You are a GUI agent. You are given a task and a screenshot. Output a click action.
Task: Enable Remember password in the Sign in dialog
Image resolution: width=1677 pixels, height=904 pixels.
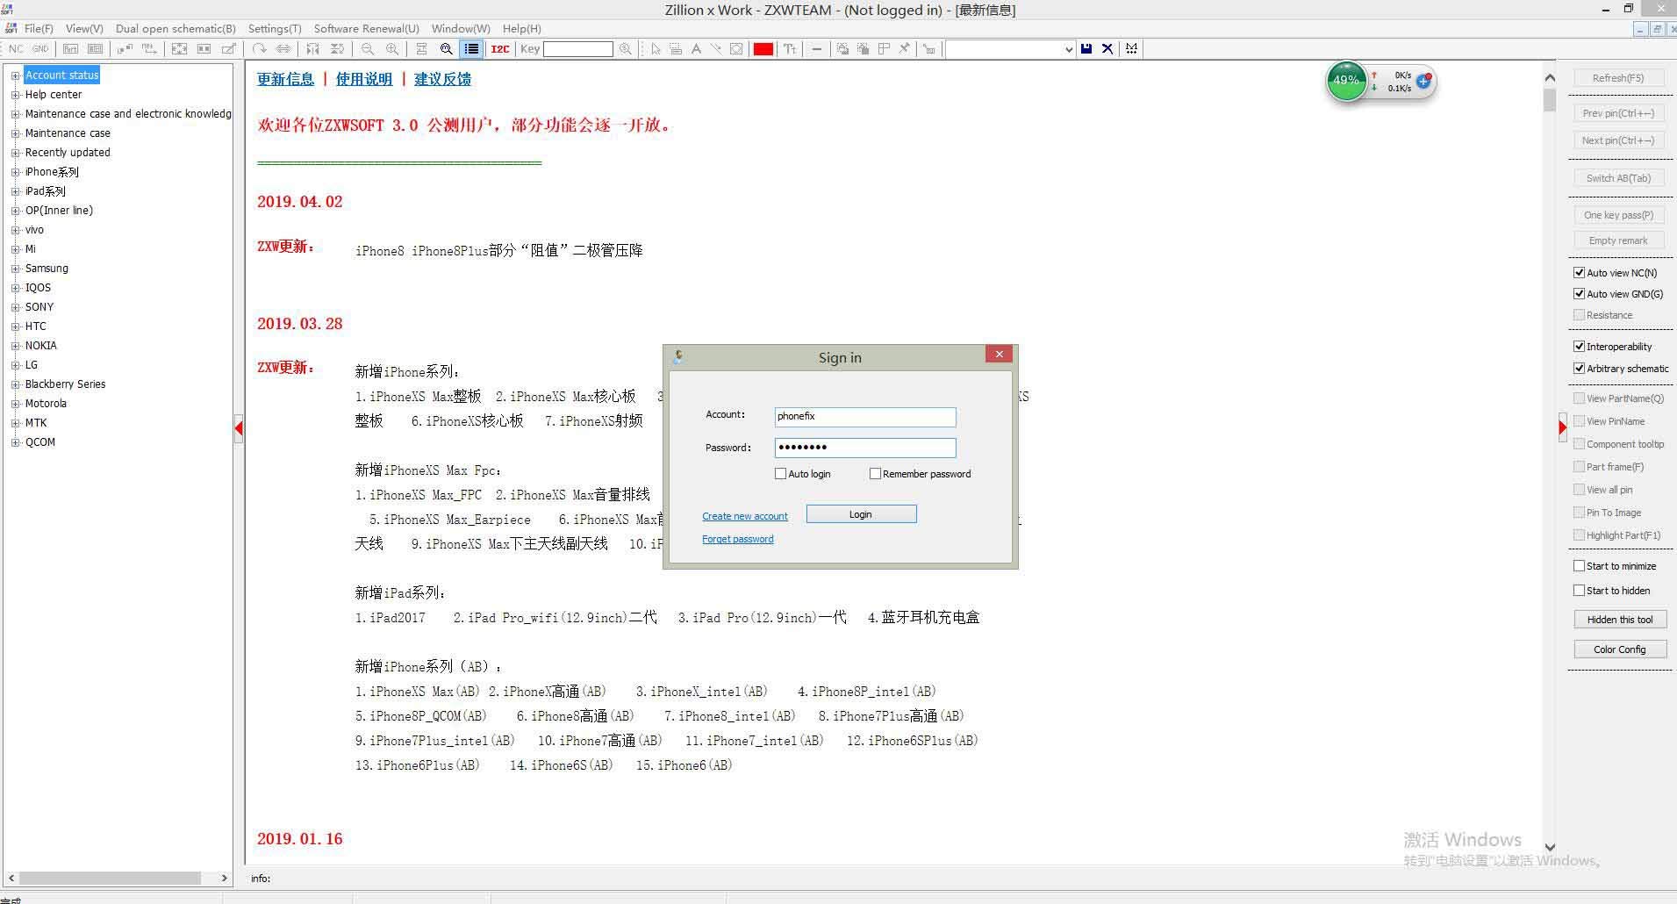pos(876,473)
